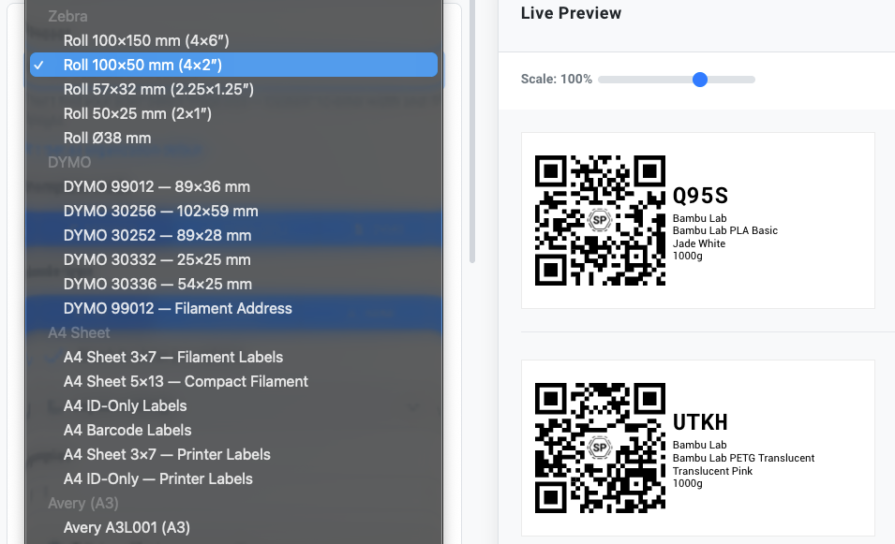Image resolution: width=895 pixels, height=544 pixels.
Task: Click the Scale: 100% text
Action: pos(557,79)
